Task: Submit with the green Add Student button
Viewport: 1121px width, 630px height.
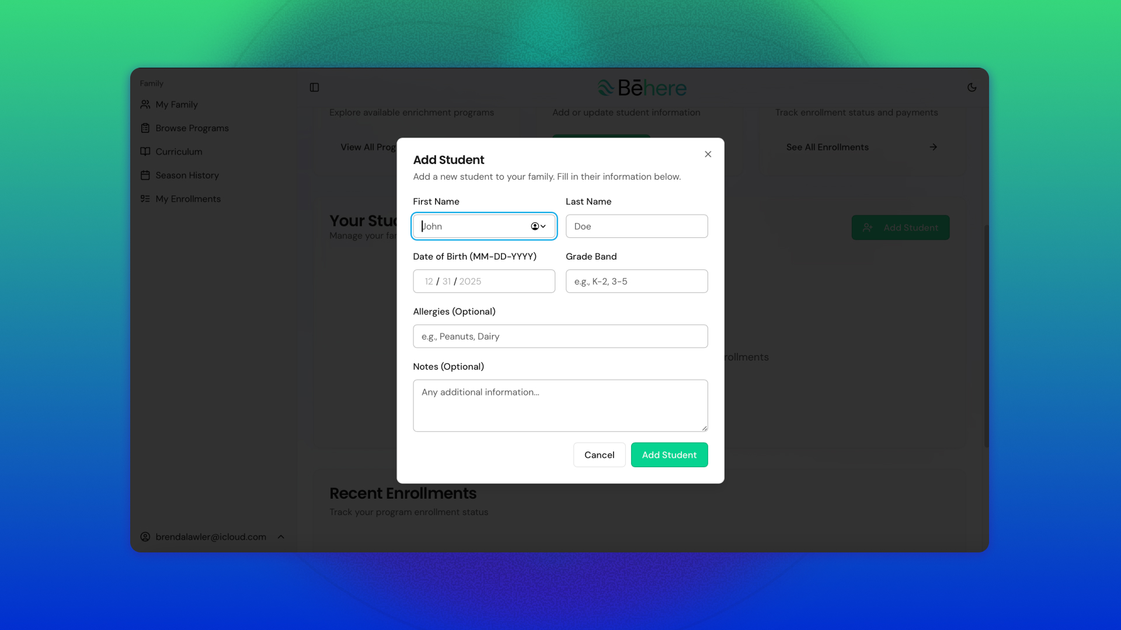Action: pyautogui.click(x=669, y=454)
